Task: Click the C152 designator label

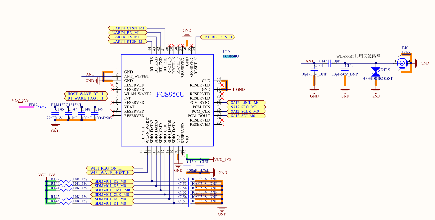Action: point(182,179)
